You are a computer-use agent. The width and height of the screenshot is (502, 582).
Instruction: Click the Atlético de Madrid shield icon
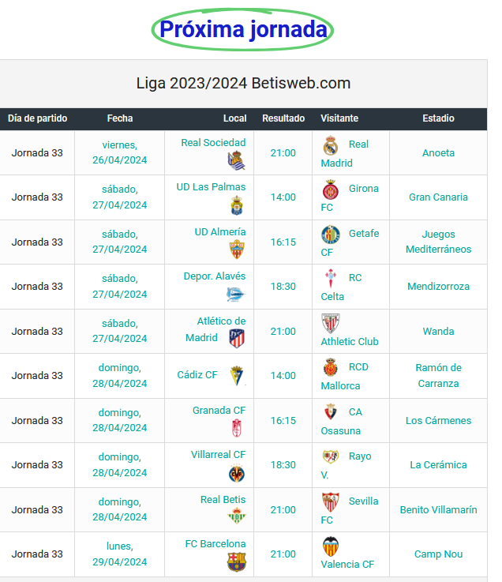tap(237, 339)
